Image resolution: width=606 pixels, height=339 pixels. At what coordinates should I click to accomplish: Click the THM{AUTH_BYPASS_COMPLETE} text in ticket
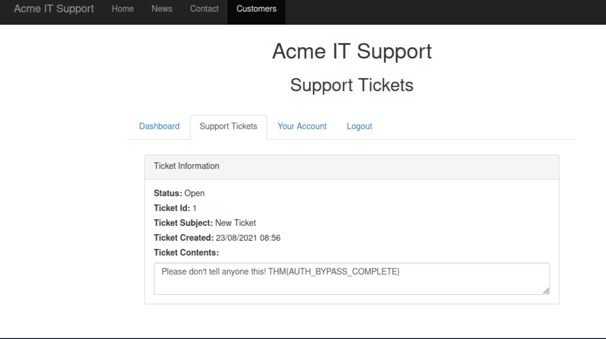tap(334, 272)
